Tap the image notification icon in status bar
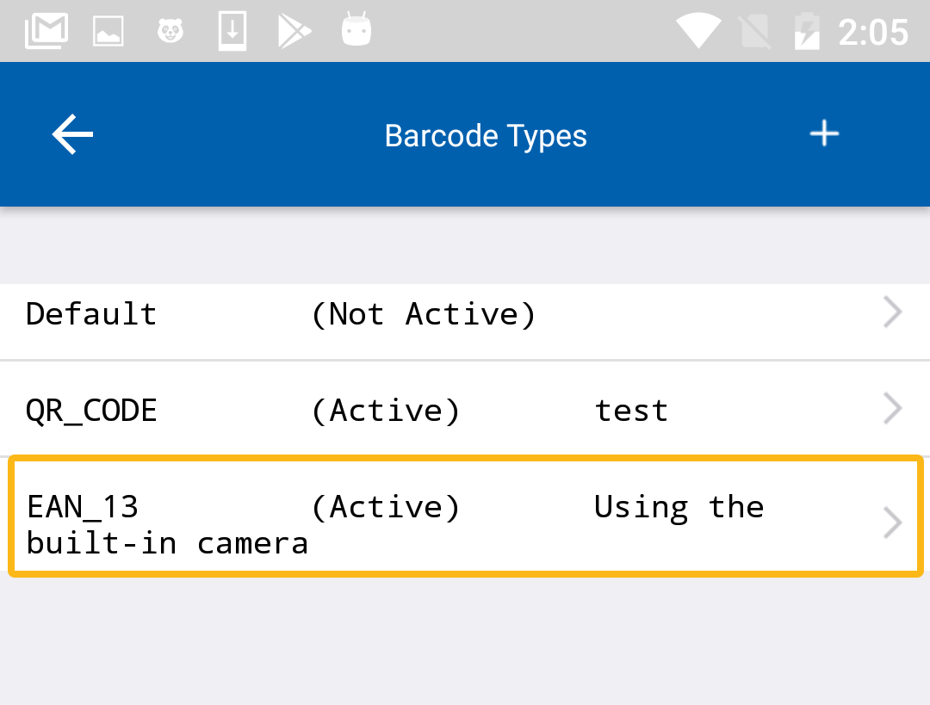930x705 pixels. click(108, 32)
